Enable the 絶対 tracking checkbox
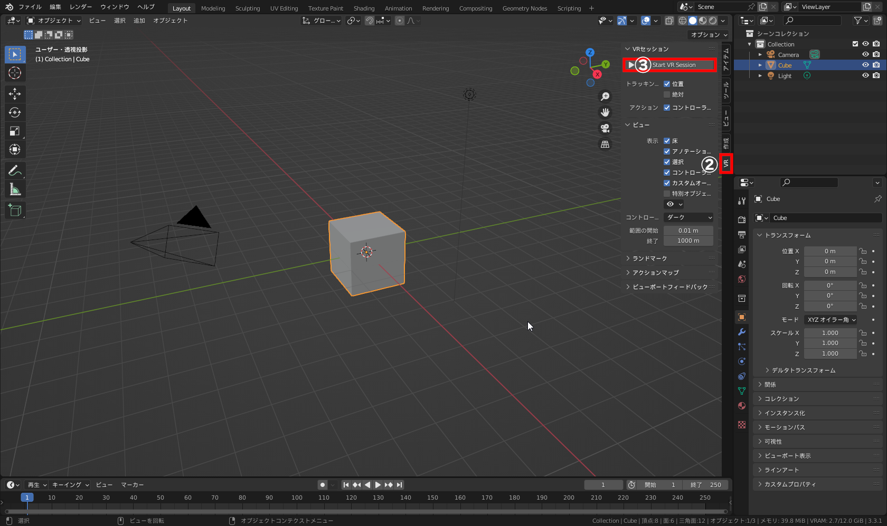The height and width of the screenshot is (526, 887). tap(667, 94)
